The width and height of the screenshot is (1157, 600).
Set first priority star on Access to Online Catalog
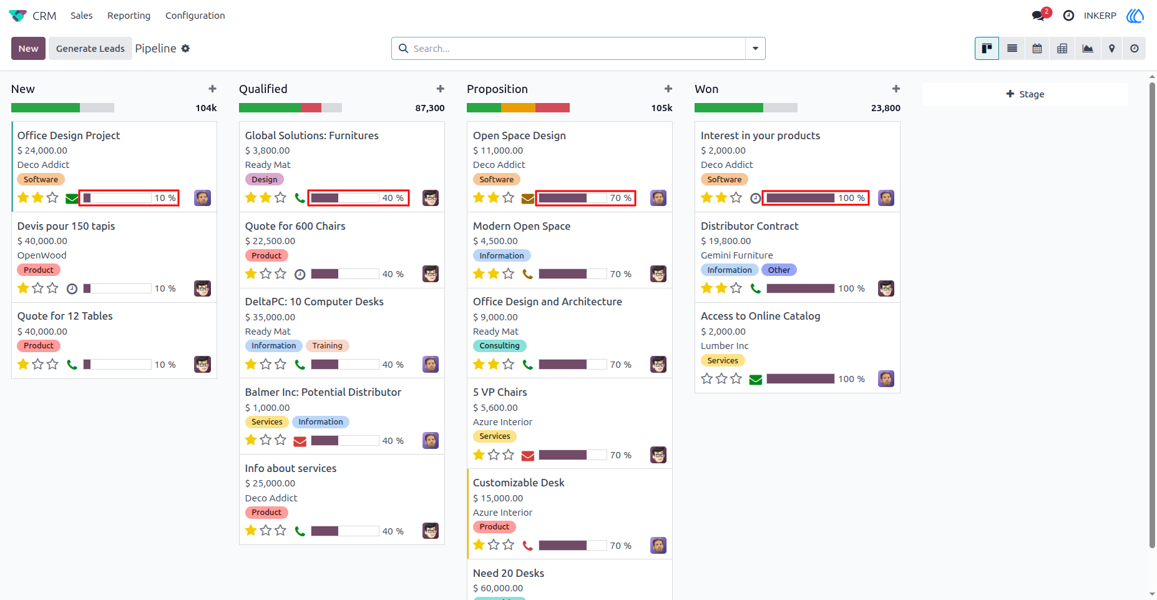pos(706,378)
